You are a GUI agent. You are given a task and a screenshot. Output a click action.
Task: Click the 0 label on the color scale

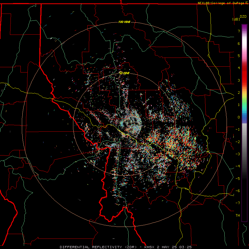click(239, 117)
